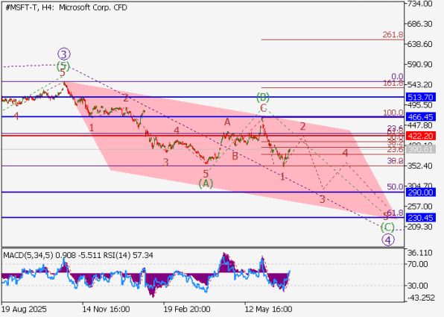Screen dimensions: 444x317
Task: Select the 261.8 Fibonacci level label
Action: [x=393, y=35]
